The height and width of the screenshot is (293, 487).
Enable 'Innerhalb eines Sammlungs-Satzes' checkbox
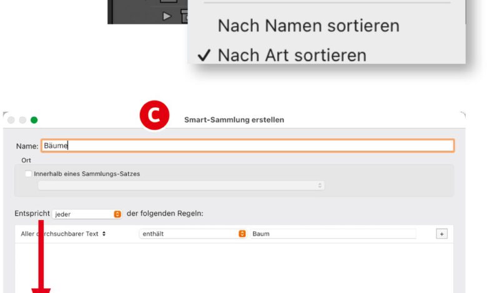click(28, 174)
